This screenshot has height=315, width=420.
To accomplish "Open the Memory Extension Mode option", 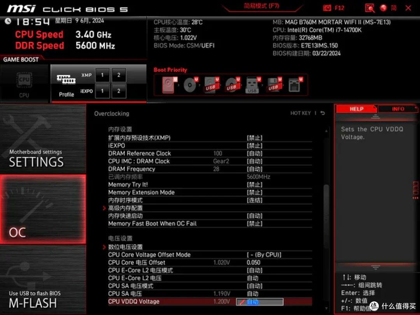I will (210, 192).
